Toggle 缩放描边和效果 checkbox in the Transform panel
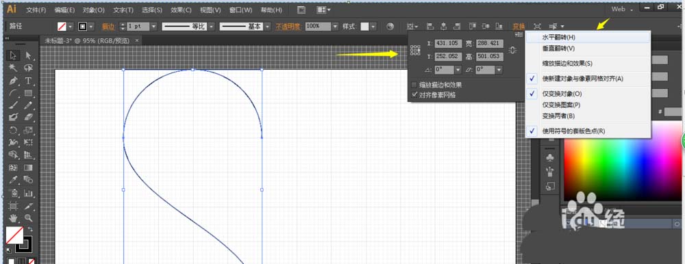The image size is (685, 264). tap(414, 85)
